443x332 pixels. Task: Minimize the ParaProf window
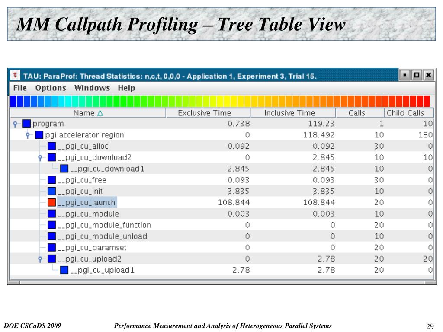404,75
